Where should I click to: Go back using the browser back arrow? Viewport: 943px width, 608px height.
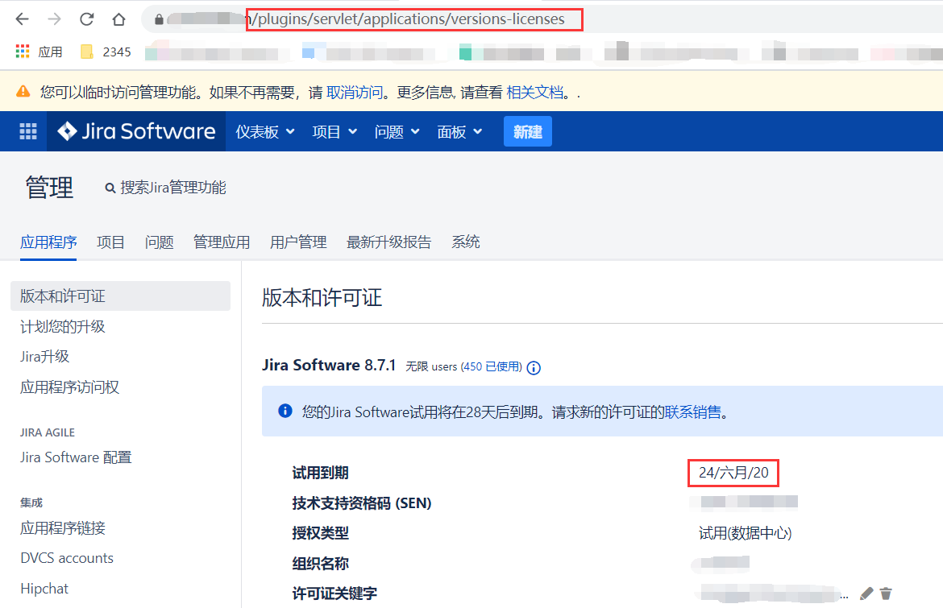pos(21,18)
